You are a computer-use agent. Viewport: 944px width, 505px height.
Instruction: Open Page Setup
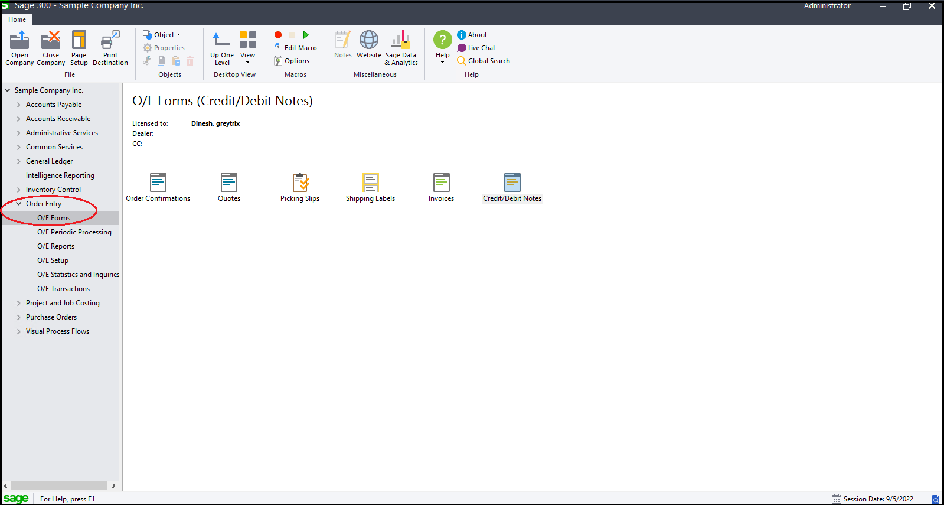coord(79,48)
